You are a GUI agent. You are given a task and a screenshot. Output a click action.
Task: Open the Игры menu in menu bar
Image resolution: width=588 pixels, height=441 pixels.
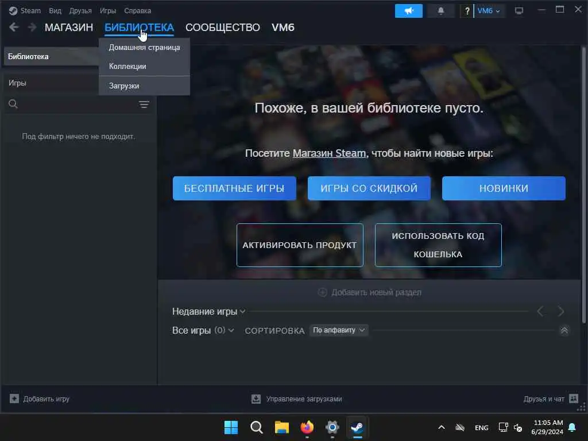pos(108,11)
